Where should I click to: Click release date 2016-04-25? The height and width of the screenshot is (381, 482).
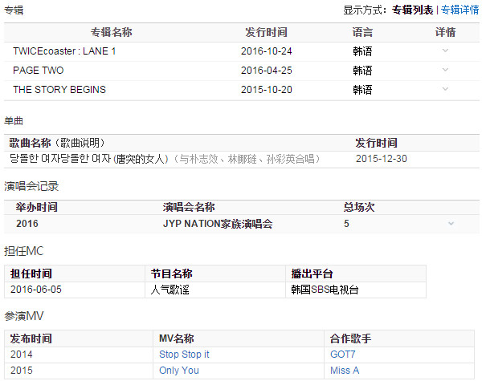point(266,71)
